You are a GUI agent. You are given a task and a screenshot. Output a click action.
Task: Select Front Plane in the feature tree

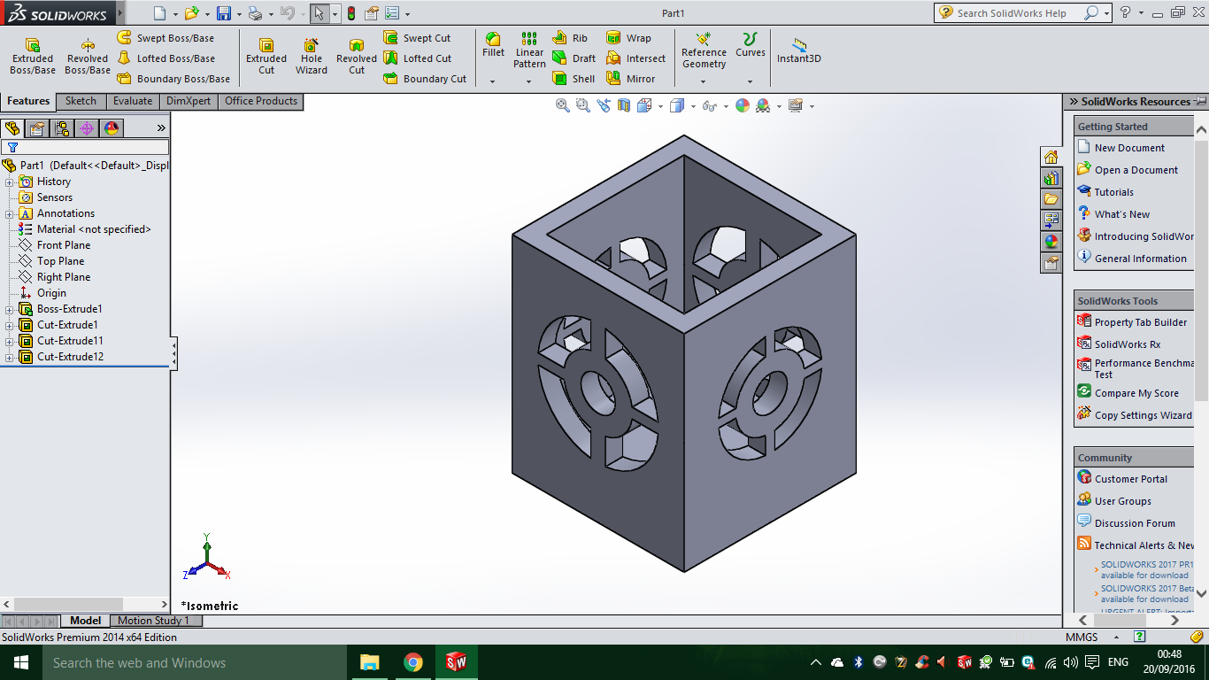(x=64, y=245)
